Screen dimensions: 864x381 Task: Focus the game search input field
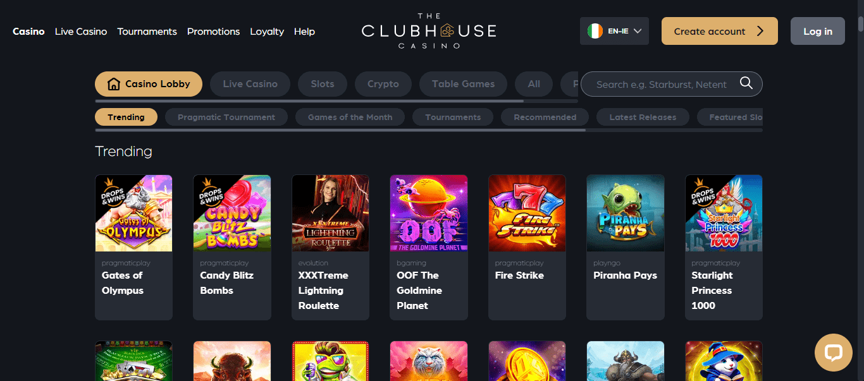pyautogui.click(x=662, y=84)
